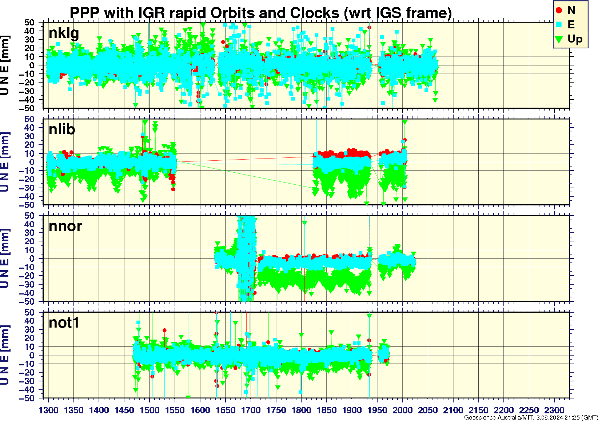This screenshot has width=598, height=421.
Task: Click the x-axis tick label 1550
Action: tap(175, 410)
